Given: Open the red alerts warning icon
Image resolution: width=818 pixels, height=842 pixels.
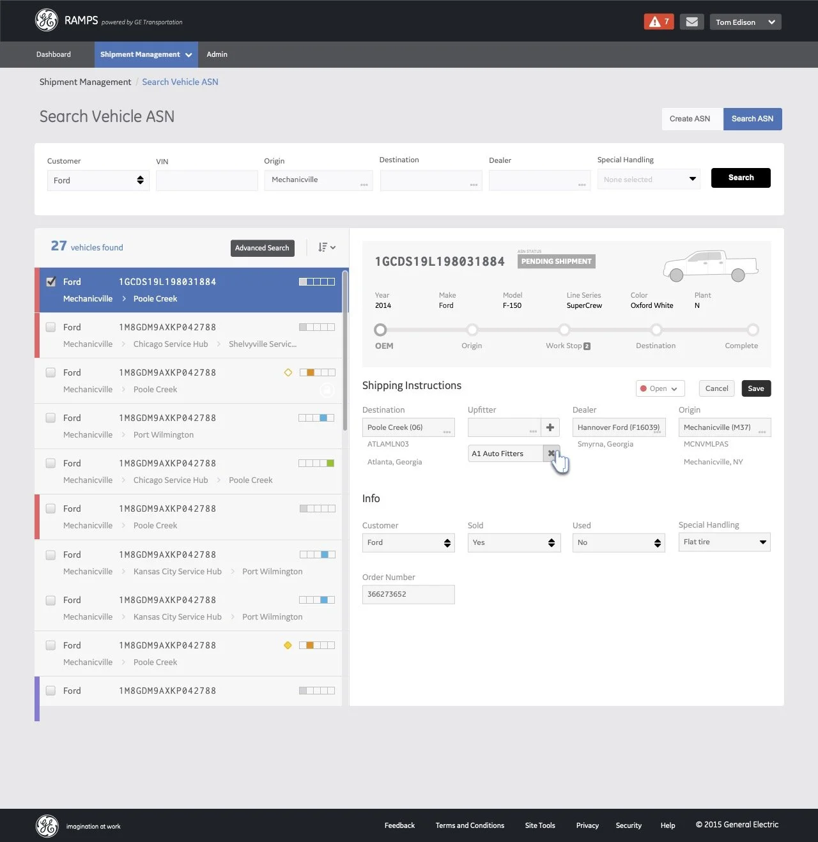Looking at the screenshot, I should coord(659,22).
